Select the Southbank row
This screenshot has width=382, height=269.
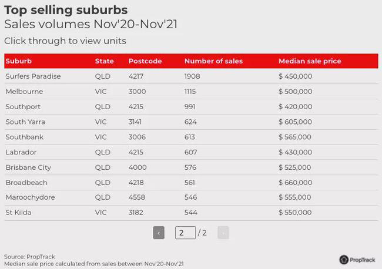(191, 137)
